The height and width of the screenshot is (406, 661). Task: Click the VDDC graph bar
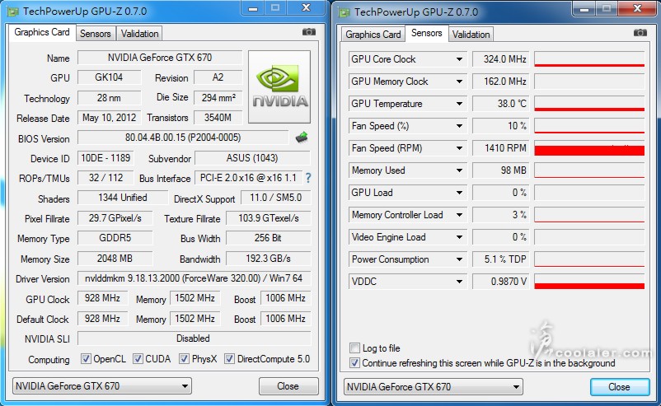[589, 282]
